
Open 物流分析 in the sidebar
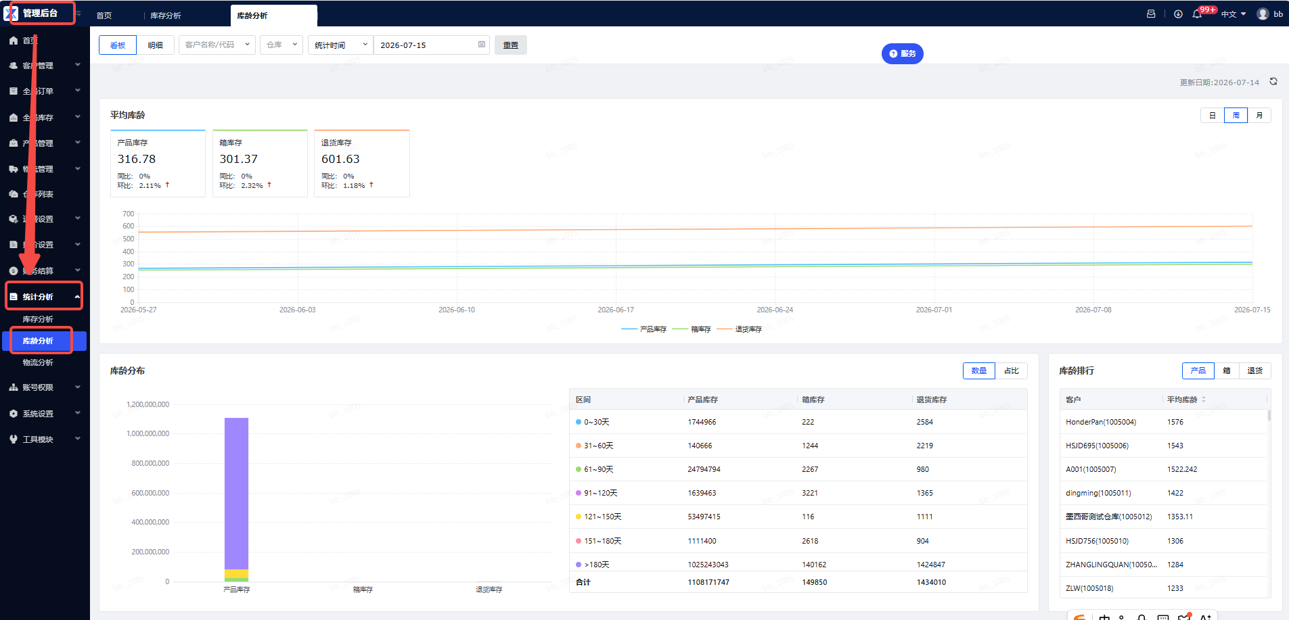(38, 362)
